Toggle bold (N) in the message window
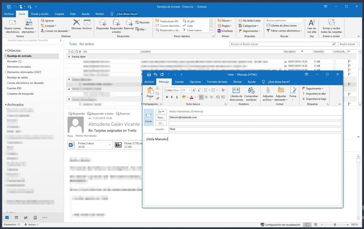The width and height of the screenshot is (364, 229). click(x=167, y=97)
